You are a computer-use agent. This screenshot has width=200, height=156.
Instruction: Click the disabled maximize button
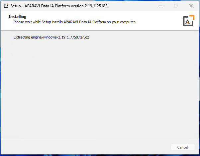point(176,6)
